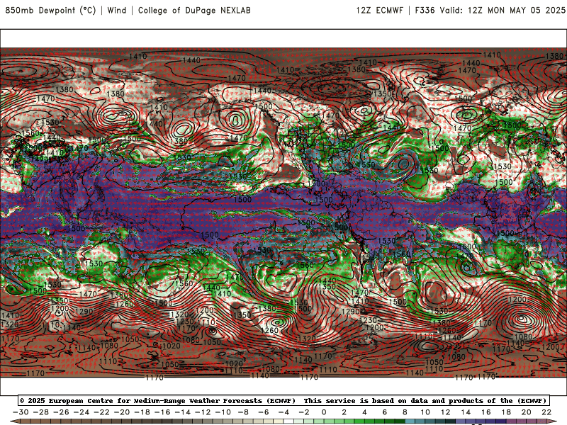Click the -28 color scale label
Screen dimensions: 567x425
click(41, 412)
